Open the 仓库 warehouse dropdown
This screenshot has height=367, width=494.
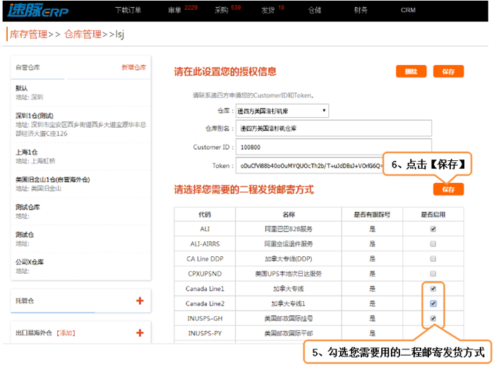point(282,111)
